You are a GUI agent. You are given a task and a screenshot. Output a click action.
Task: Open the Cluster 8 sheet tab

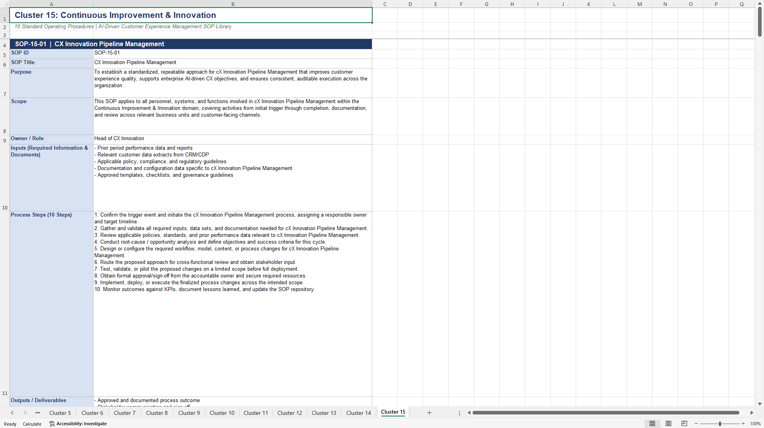tap(157, 413)
